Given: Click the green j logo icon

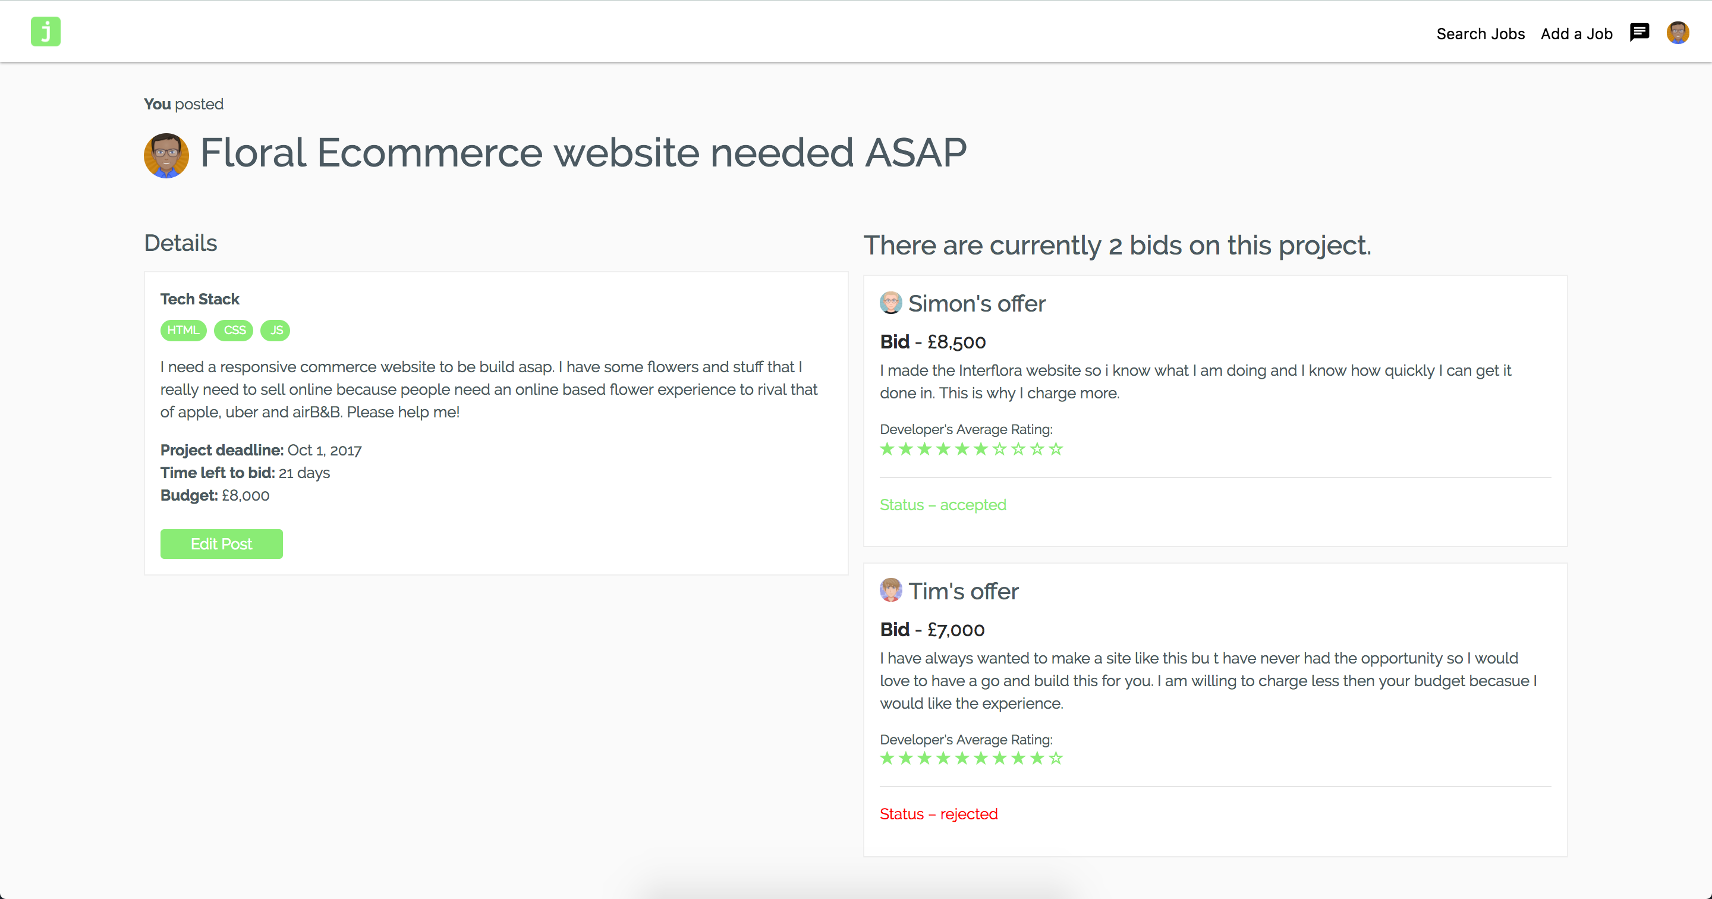Looking at the screenshot, I should [x=45, y=32].
